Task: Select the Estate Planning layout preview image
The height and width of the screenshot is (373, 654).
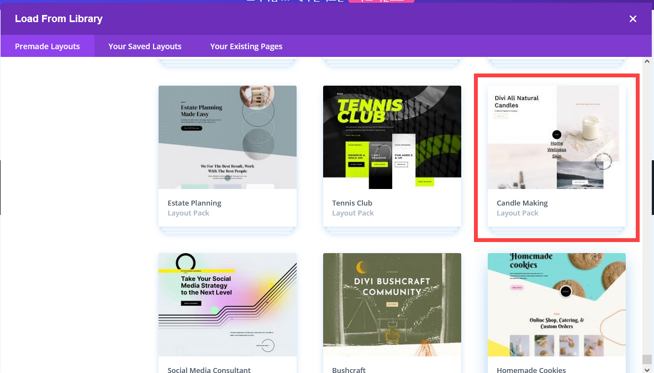Action: pyautogui.click(x=227, y=137)
